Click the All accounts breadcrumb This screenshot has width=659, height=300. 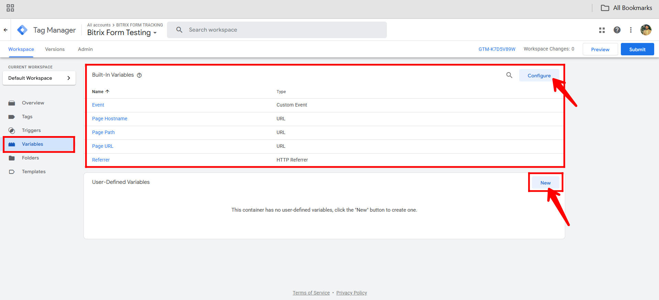pyautogui.click(x=99, y=25)
